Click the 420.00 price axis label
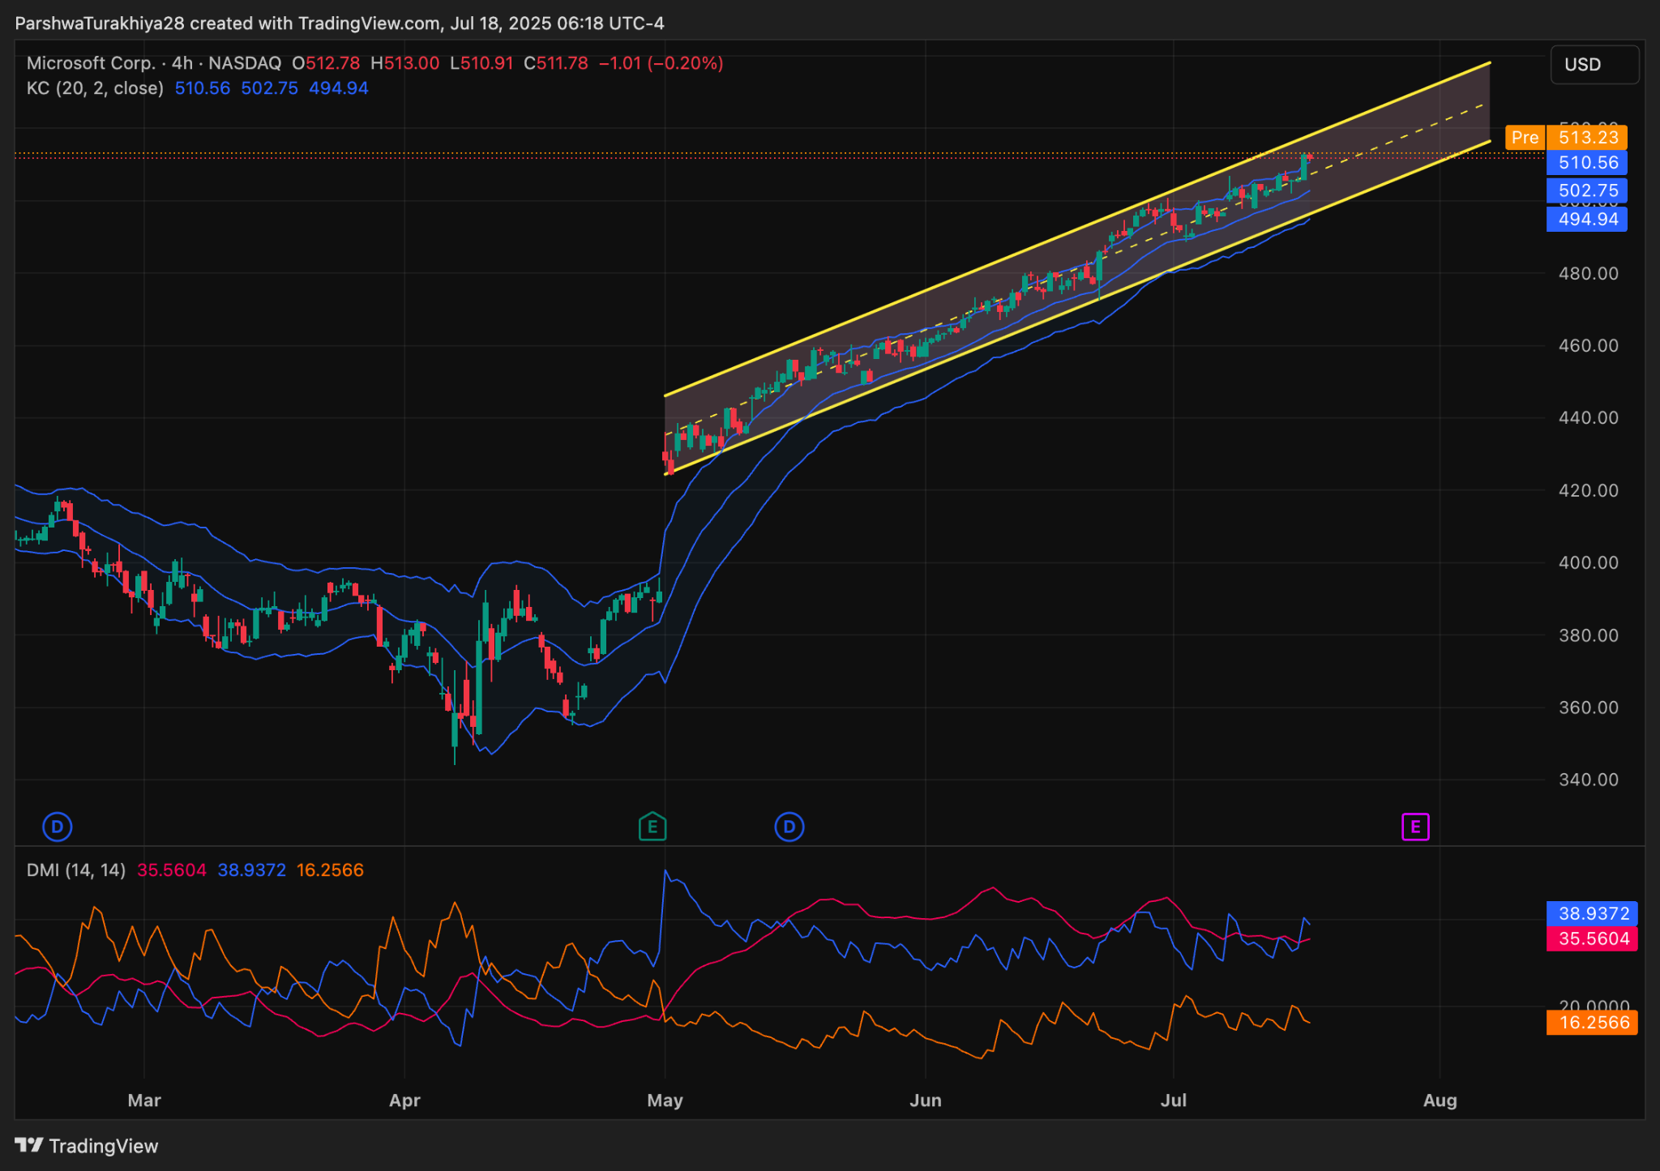Screen dimensions: 1660x1171 pyautogui.click(x=1588, y=491)
